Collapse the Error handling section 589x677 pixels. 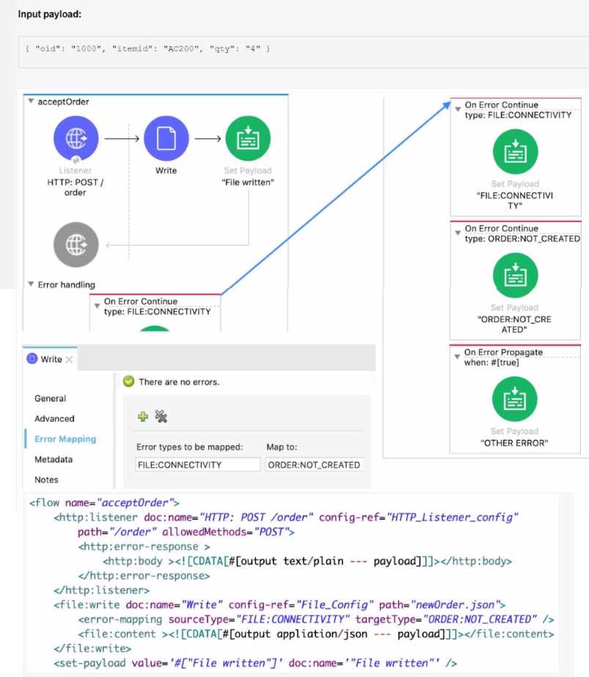pyautogui.click(x=31, y=285)
